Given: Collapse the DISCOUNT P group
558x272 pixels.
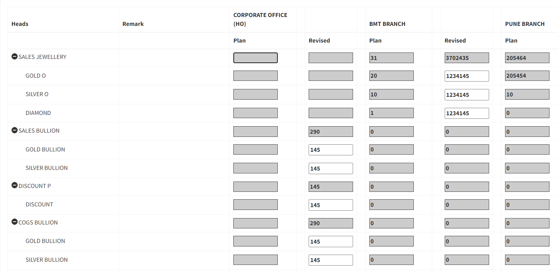Looking at the screenshot, I should click(15, 185).
